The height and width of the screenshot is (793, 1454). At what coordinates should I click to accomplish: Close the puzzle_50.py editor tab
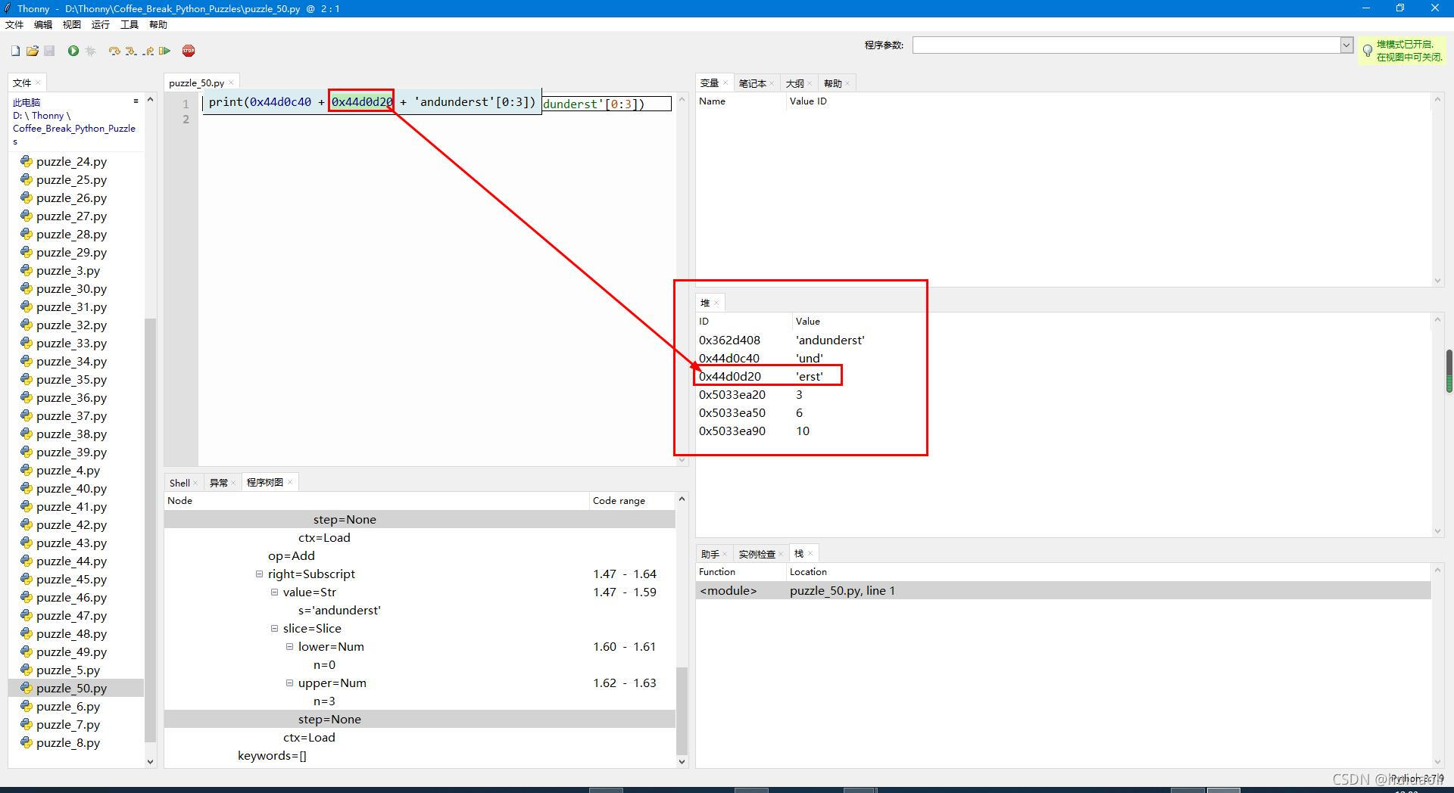[231, 83]
